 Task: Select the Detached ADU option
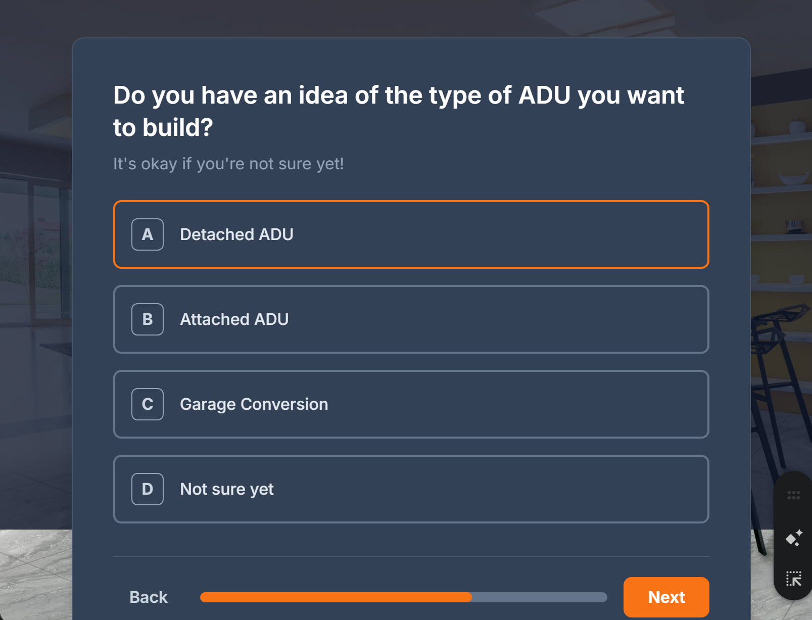tap(411, 234)
